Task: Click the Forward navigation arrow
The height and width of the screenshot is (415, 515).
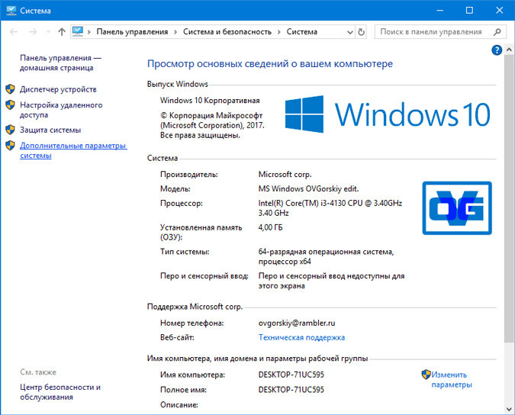Action: tap(33, 32)
